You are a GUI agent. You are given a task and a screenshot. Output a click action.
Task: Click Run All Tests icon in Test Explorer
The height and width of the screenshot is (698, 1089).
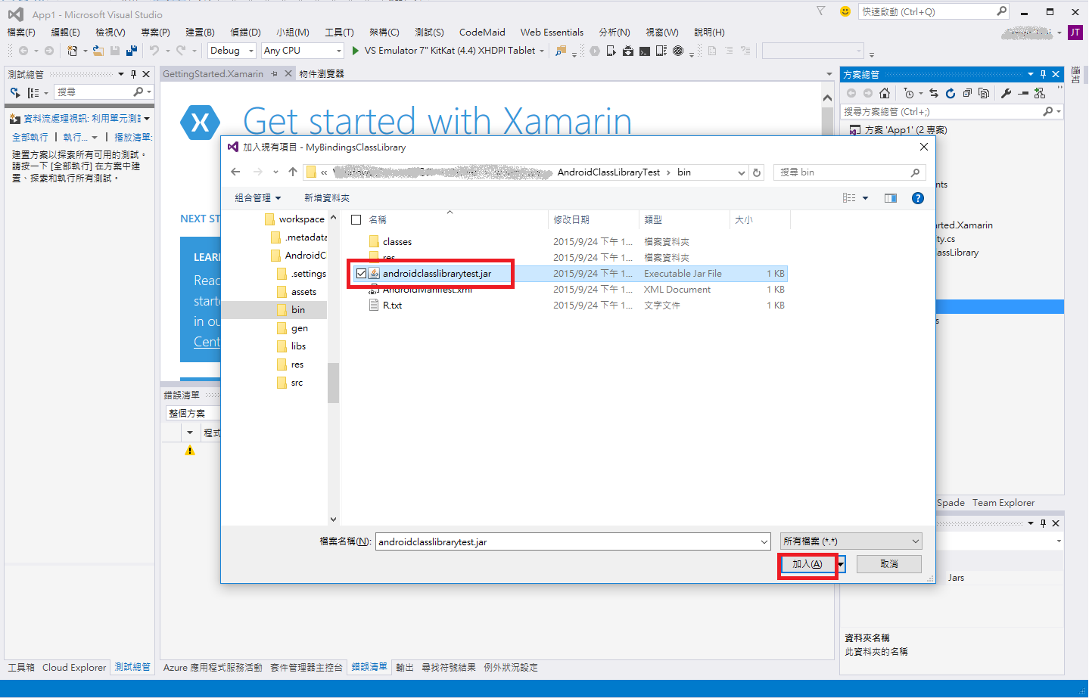coord(15,92)
